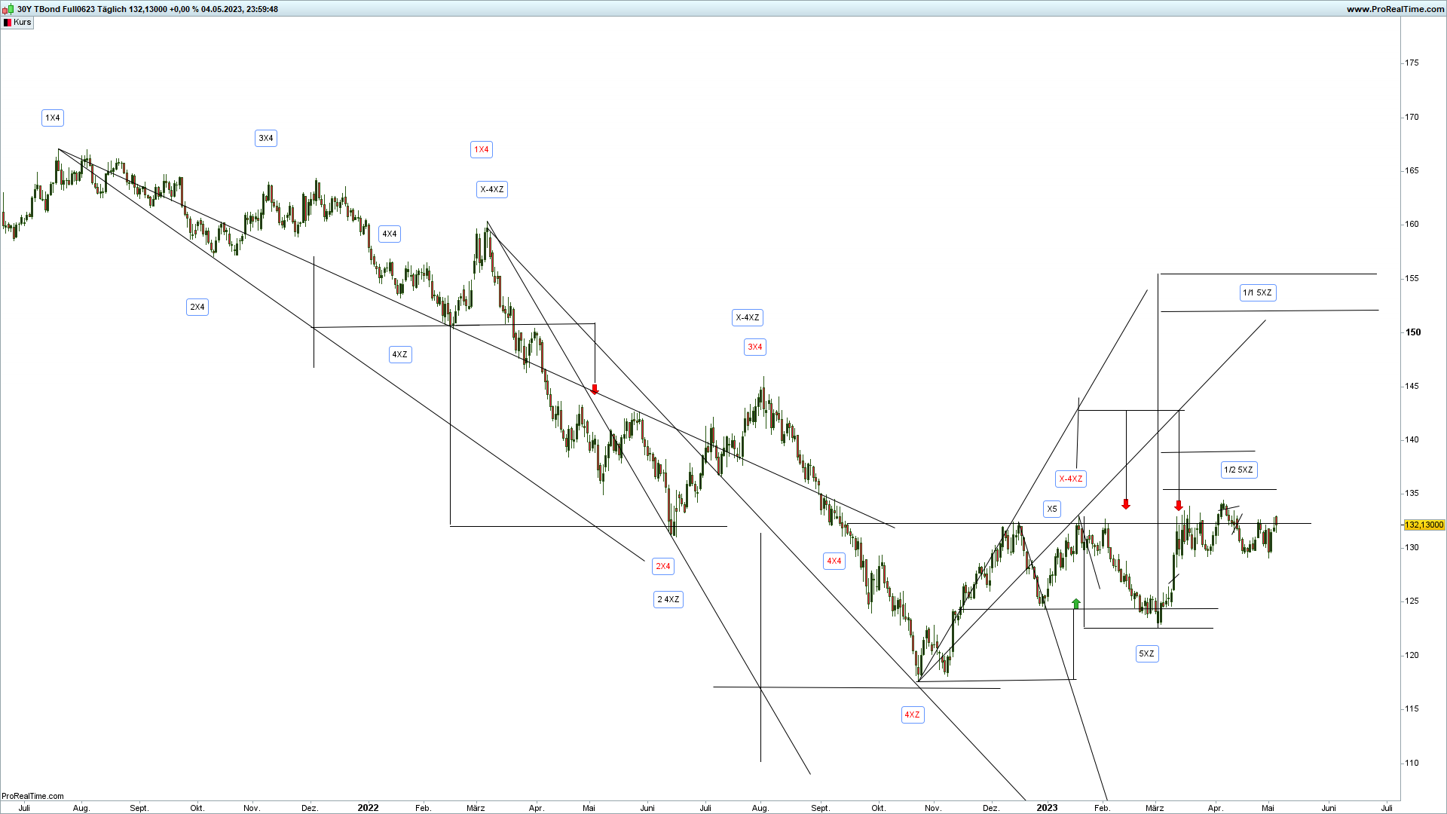Select the red '4XZ' label below November low
Image resolution: width=1447 pixels, height=814 pixels.
[912, 715]
